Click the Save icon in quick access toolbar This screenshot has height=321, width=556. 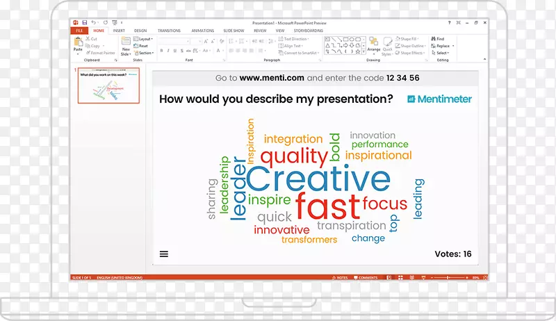point(84,22)
